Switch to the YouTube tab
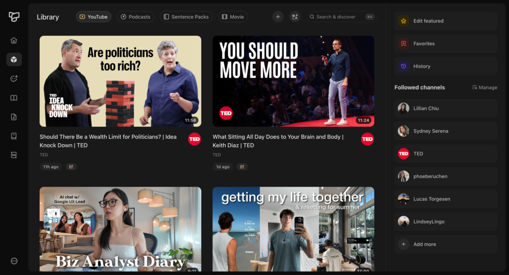 93,17
